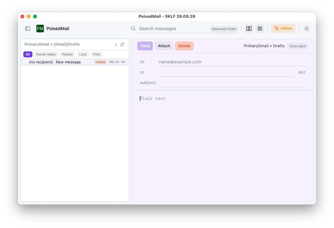This screenshot has width=334, height=228.
Task: Click the LOCAL badge on the draft
Action: pos(101,62)
